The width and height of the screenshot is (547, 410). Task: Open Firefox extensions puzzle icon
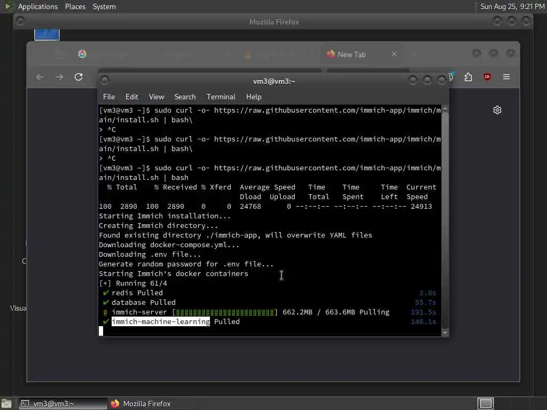tap(468, 77)
